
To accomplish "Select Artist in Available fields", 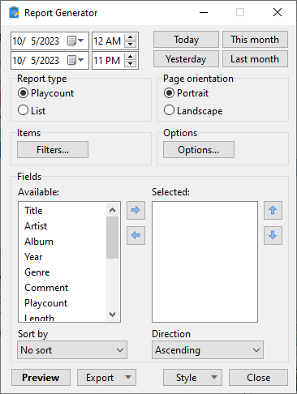I will pos(62,226).
